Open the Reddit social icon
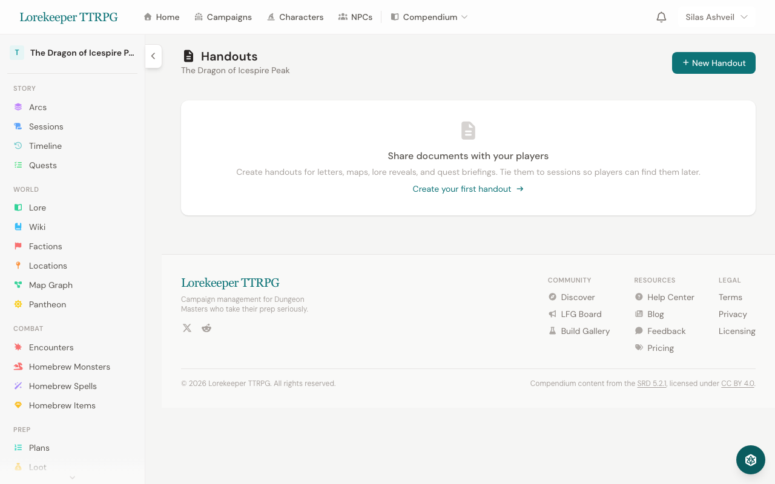 (x=206, y=328)
